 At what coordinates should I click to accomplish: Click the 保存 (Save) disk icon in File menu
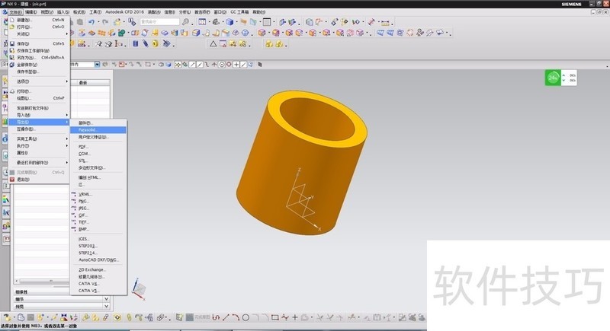11,43
